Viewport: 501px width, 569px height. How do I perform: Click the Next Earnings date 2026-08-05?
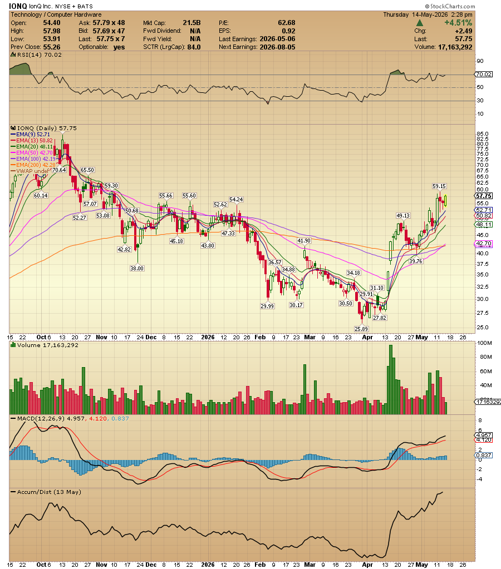tap(277, 47)
